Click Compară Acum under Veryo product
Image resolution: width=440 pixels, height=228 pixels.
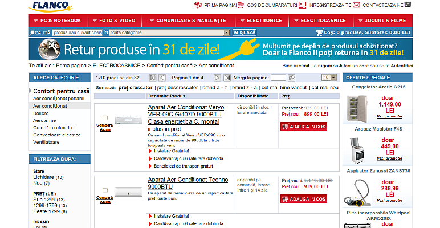(x=105, y=127)
